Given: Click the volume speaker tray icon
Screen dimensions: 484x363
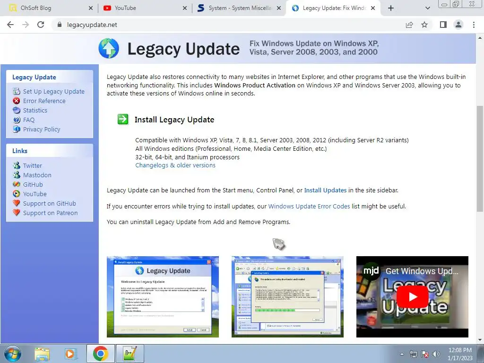Looking at the screenshot, I should click(x=436, y=354).
